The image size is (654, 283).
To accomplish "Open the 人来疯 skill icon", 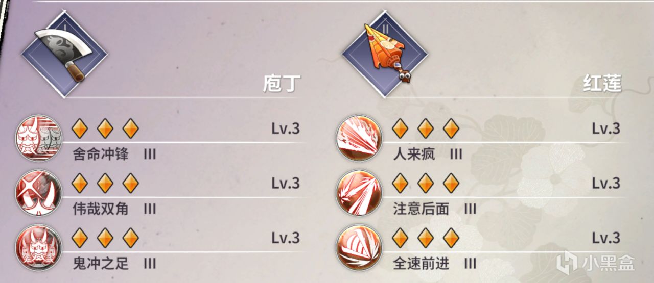I will [x=359, y=138].
